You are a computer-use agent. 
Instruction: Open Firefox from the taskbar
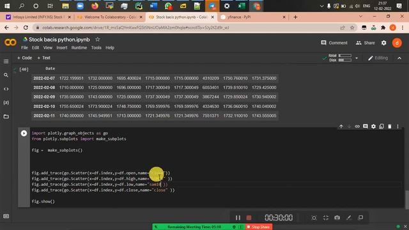pos(95,6)
